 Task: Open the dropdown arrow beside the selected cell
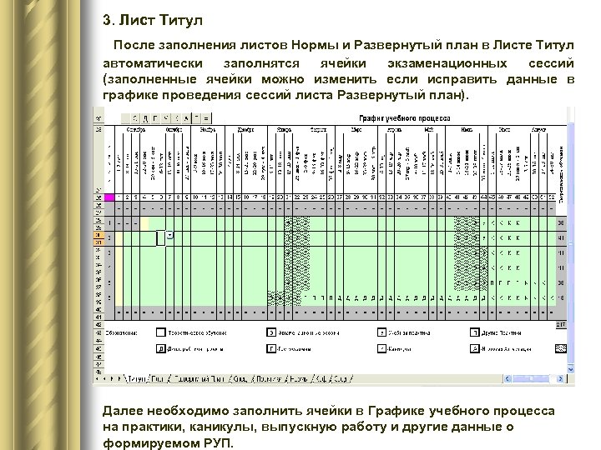169,236
